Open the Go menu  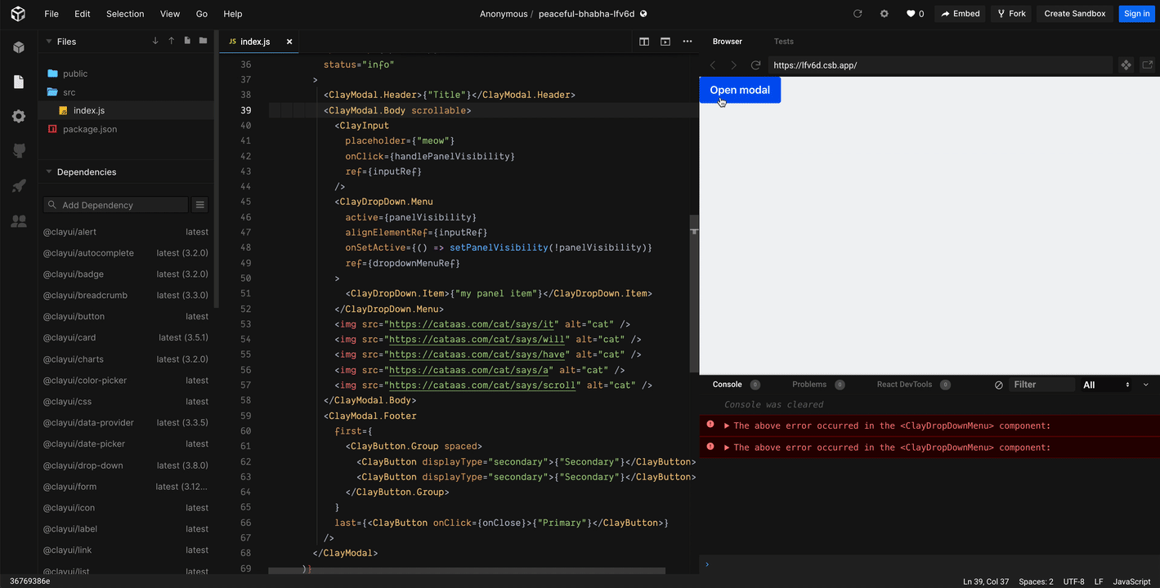[x=202, y=14]
